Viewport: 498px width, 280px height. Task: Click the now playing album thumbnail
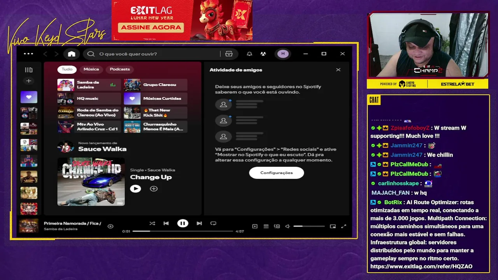coord(29,226)
